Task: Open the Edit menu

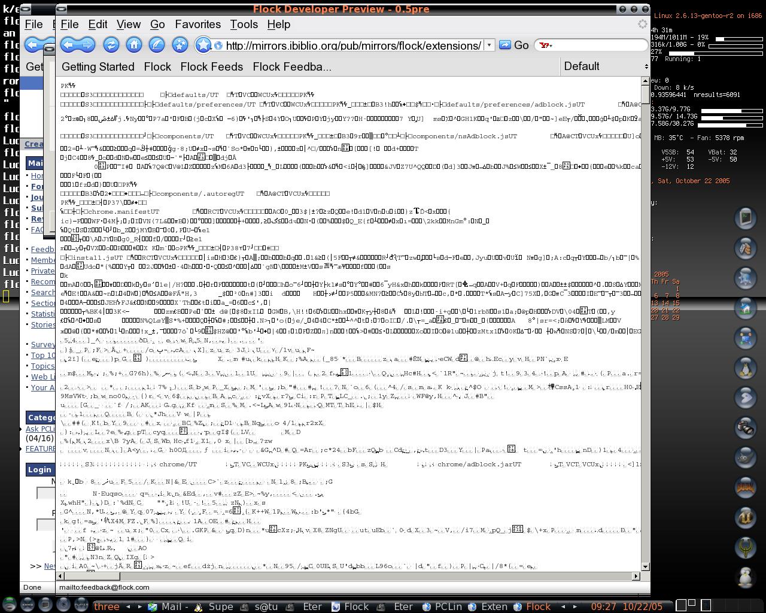Action: [x=98, y=25]
